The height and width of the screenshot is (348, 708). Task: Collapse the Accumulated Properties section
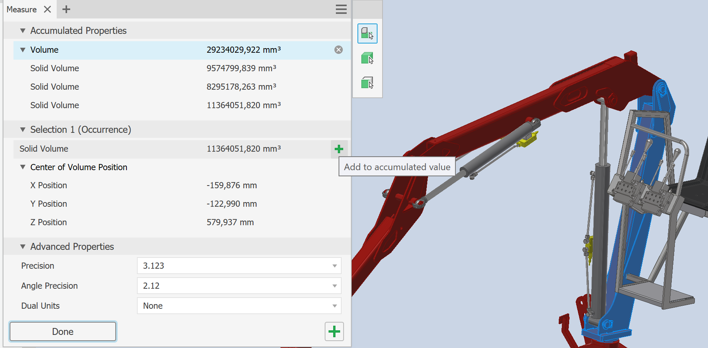(x=22, y=30)
